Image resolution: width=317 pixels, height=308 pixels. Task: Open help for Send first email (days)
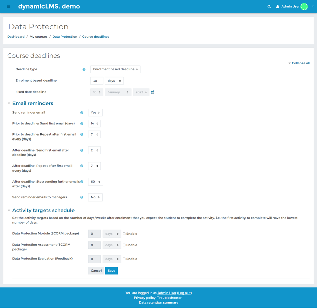tap(82, 124)
